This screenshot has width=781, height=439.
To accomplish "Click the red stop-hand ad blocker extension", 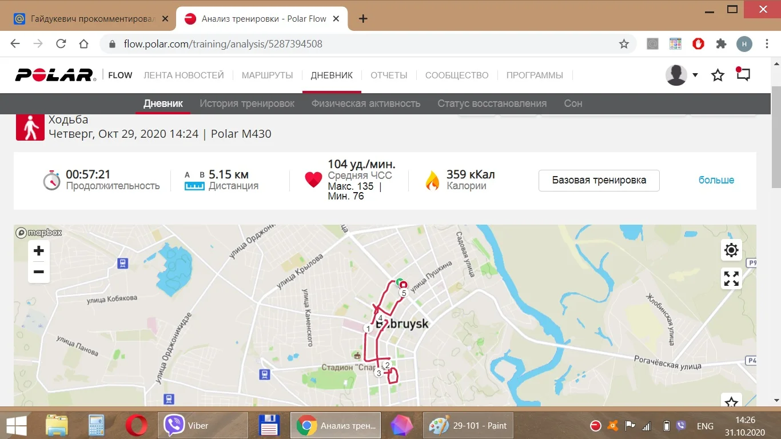I will point(698,44).
